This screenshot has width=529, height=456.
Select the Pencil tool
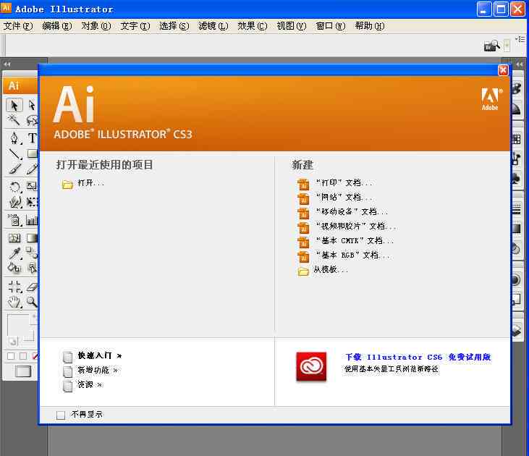tap(32, 169)
